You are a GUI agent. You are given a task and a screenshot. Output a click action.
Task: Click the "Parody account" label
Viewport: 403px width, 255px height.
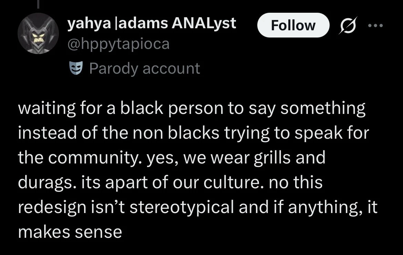144,68
